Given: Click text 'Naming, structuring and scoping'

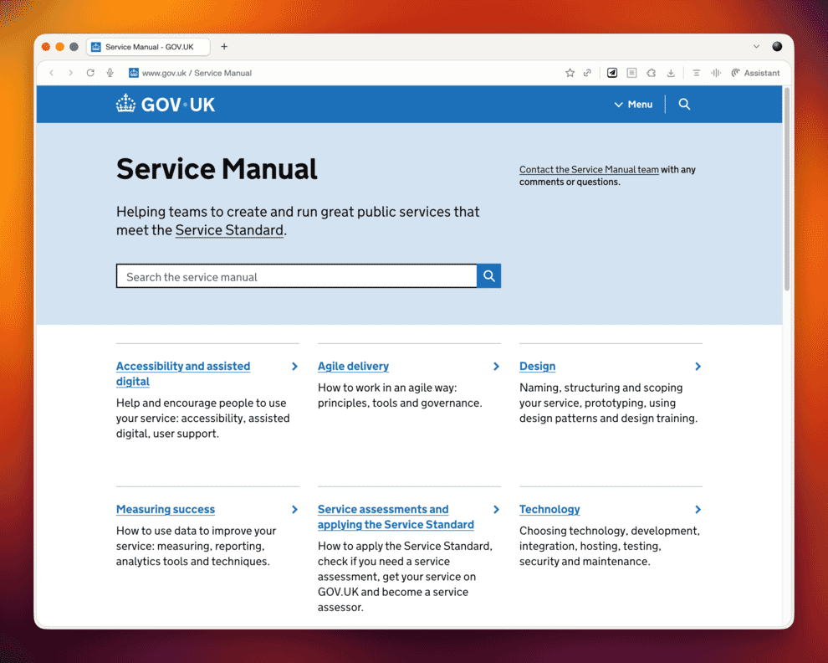Looking at the screenshot, I should point(601,388).
